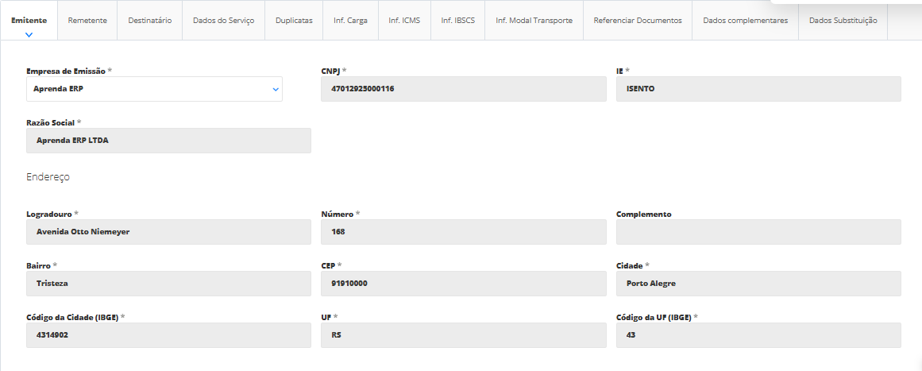Select the Duplicatas tab
This screenshot has width=922, height=371.
294,21
